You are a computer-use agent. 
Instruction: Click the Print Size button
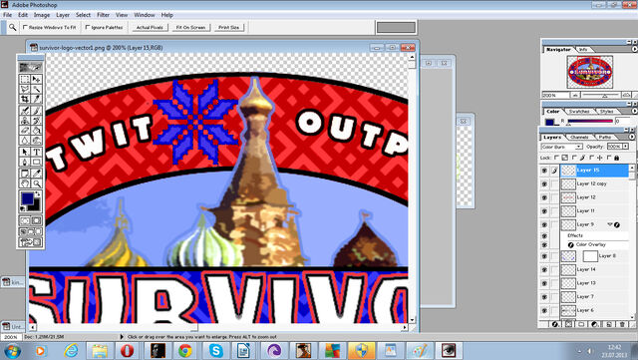[228, 27]
